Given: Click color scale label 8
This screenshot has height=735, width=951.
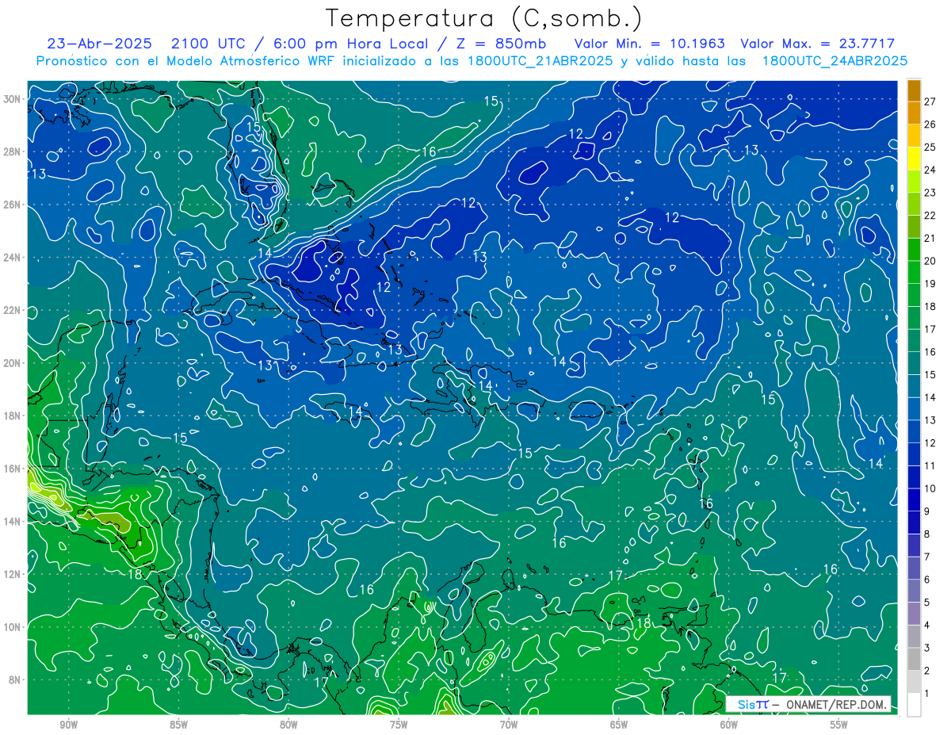Looking at the screenshot, I should point(927,534).
